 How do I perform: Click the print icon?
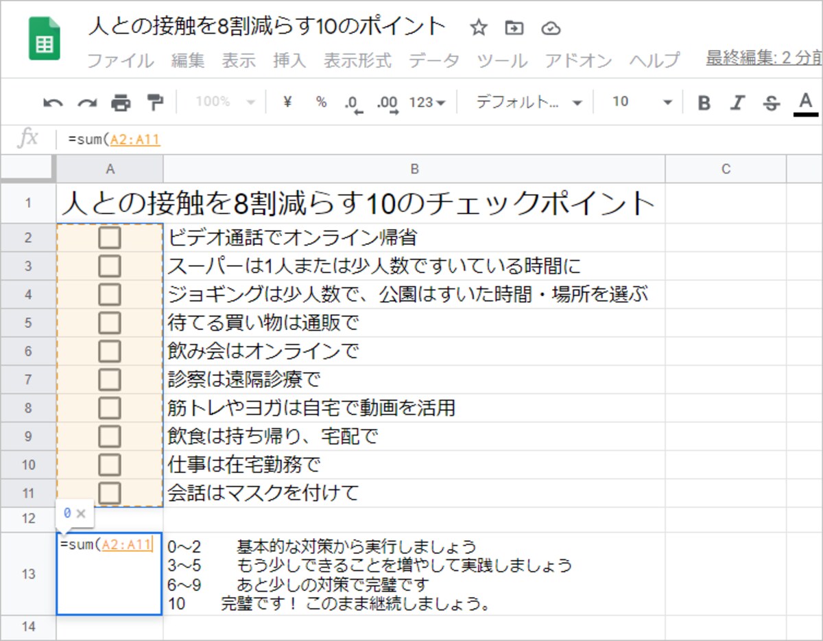tap(121, 103)
